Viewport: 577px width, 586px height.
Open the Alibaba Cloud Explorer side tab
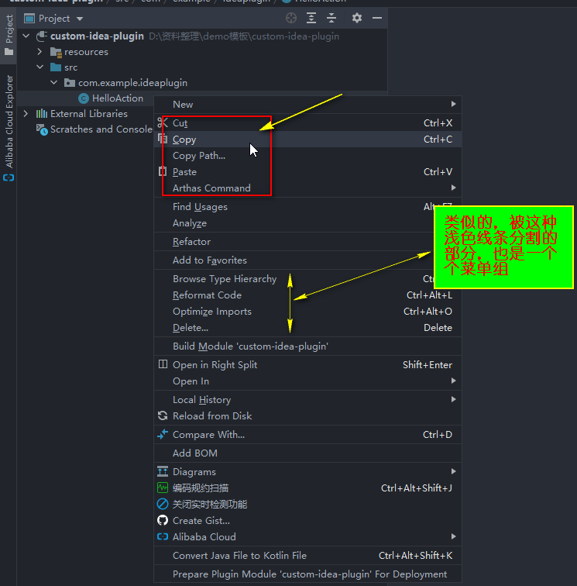point(9,127)
